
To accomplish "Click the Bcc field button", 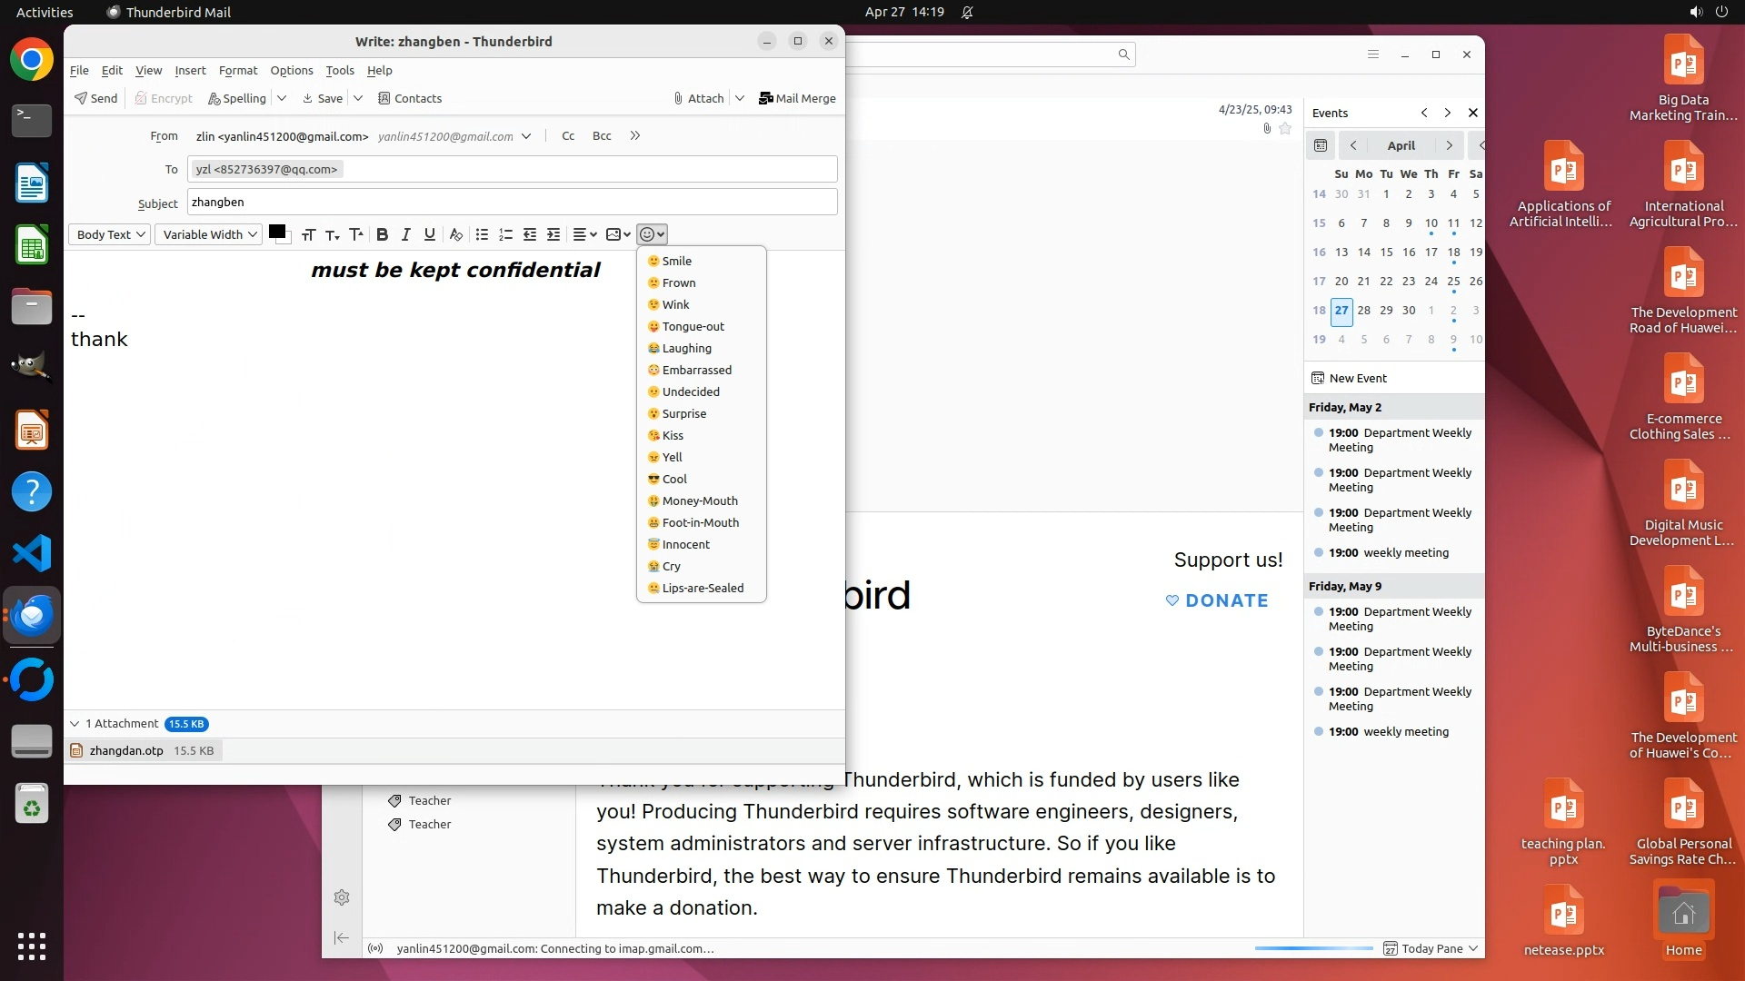I will pos(602,136).
